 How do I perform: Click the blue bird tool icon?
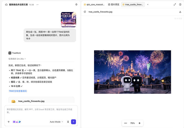[x=19, y=122]
